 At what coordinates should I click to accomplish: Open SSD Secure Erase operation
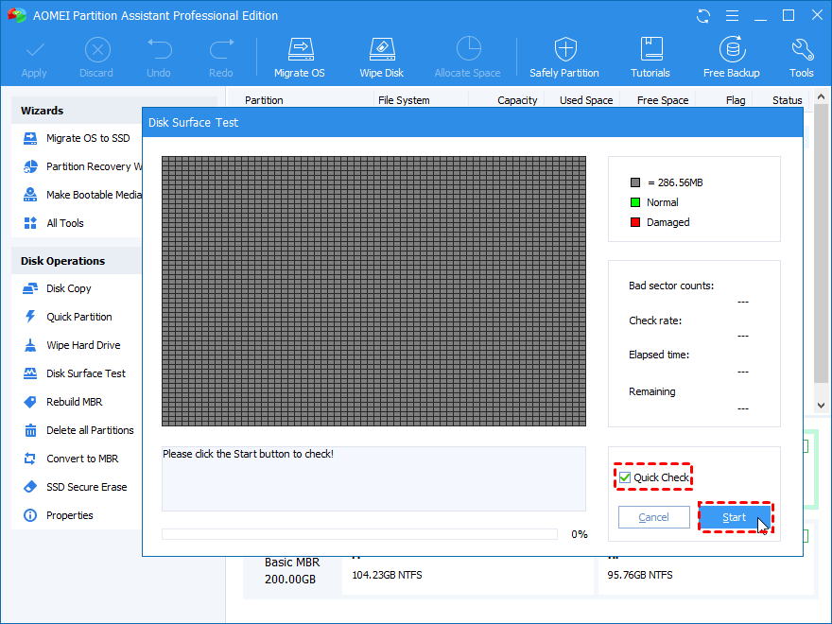point(86,487)
